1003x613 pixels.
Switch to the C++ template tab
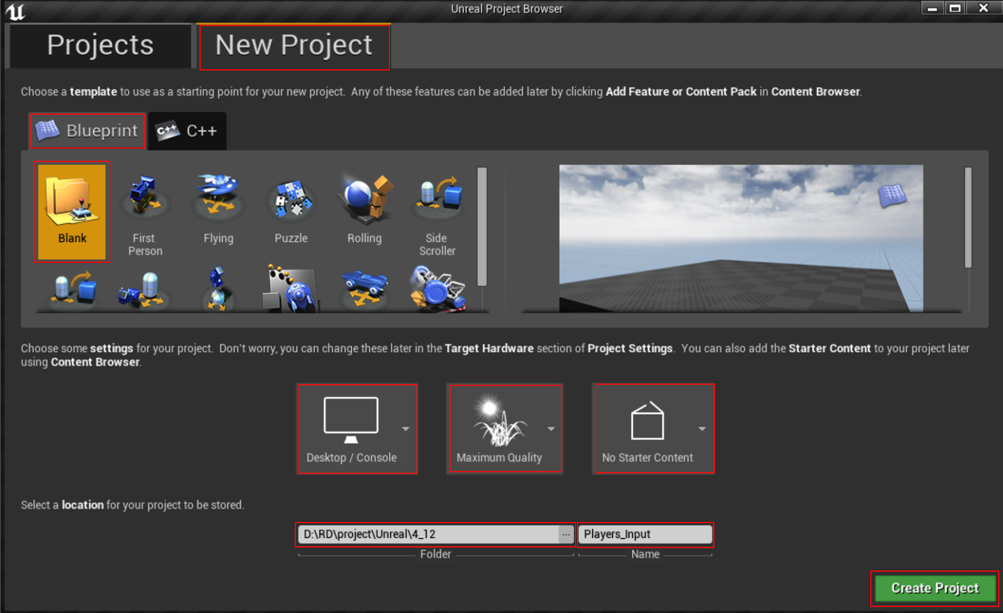pyautogui.click(x=187, y=131)
